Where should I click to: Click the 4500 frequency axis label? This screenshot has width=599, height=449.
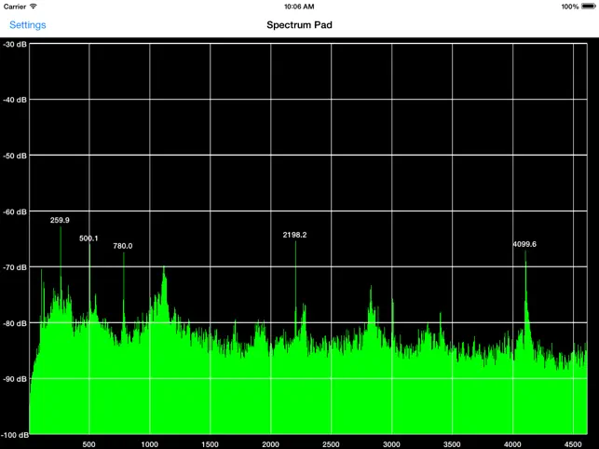(x=573, y=444)
